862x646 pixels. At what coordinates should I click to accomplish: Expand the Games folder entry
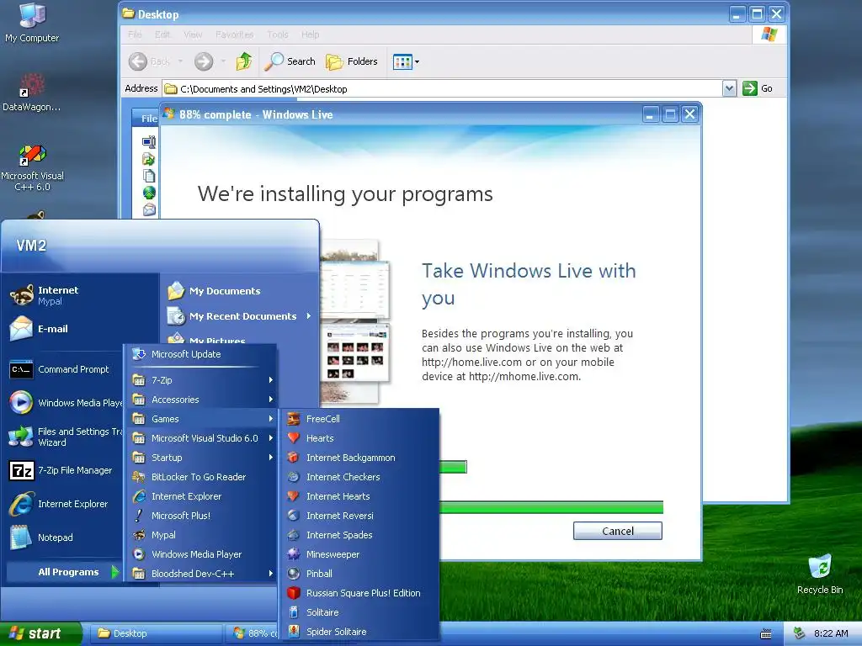coord(201,419)
